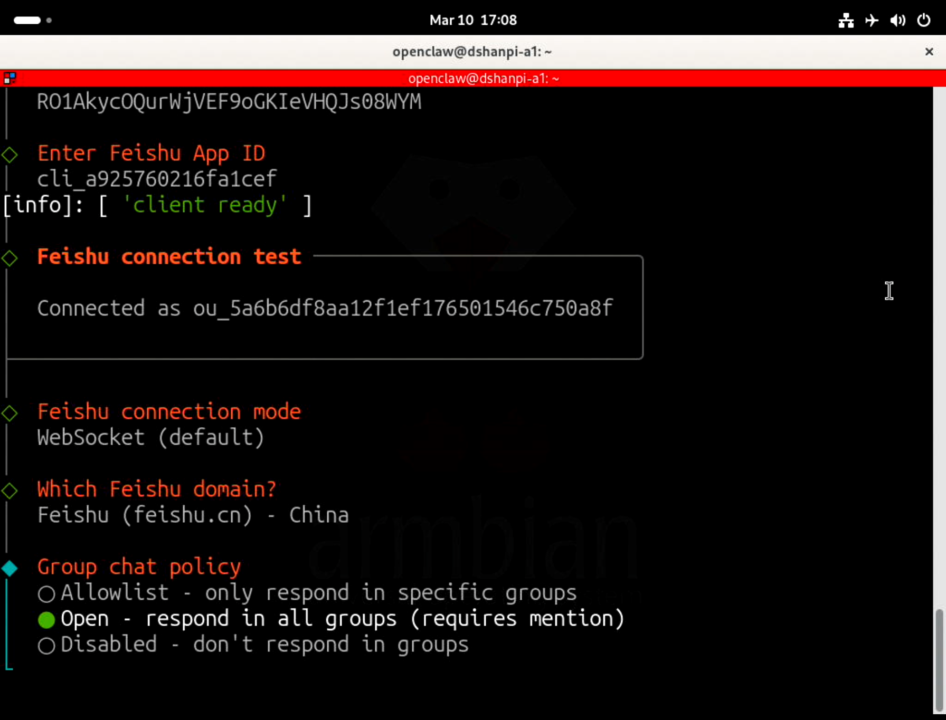This screenshot has height=720, width=946.
Task: Click the airplane mode icon
Action: (872, 21)
